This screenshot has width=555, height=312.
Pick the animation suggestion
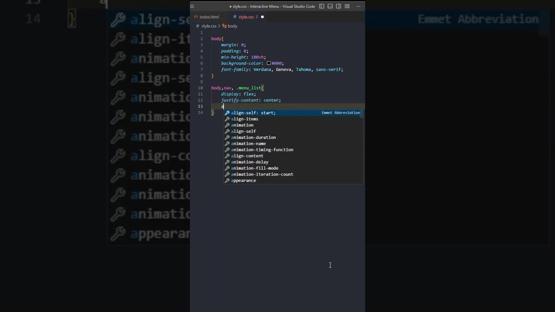pos(293,125)
